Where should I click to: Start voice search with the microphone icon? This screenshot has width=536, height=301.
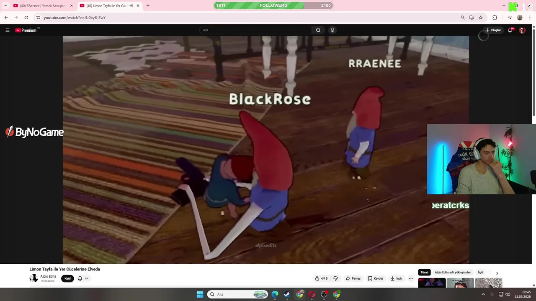pos(332,30)
